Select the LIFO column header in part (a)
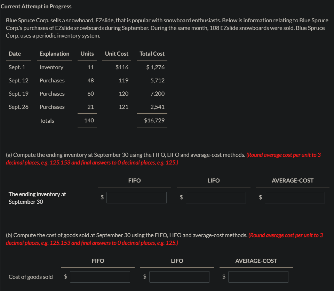The image size is (334, 291). point(214,180)
